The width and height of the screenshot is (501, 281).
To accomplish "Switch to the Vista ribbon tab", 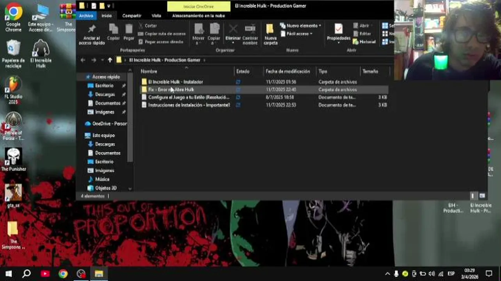I will point(156,16).
